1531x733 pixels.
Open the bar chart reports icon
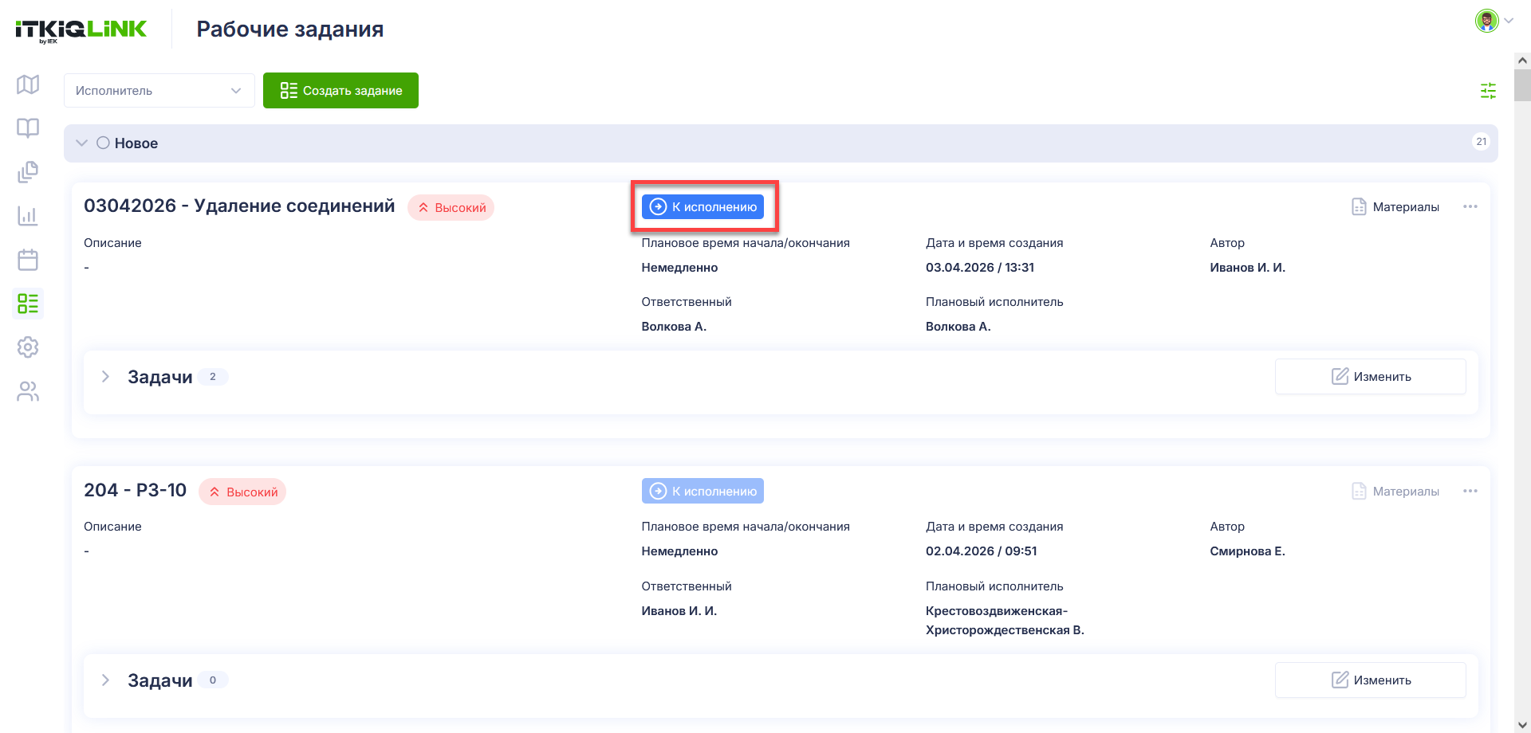click(x=28, y=216)
